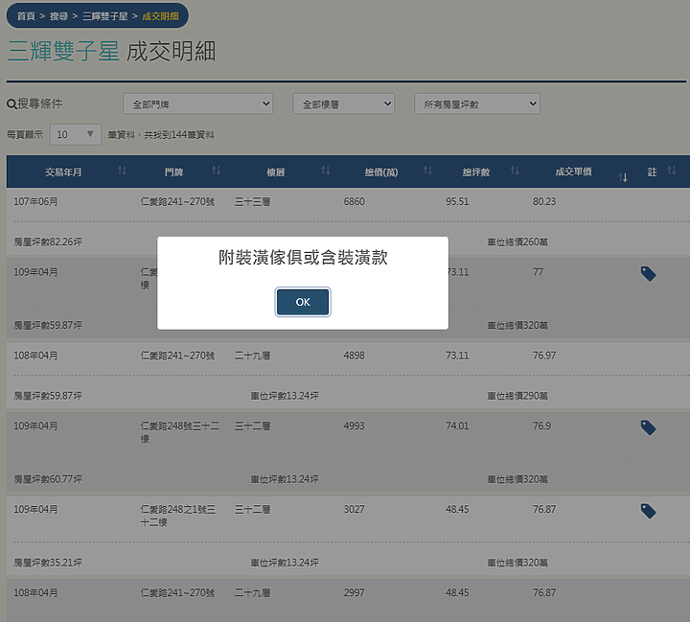The width and height of the screenshot is (690, 622).
Task: Click 房屋坪數82.26坪 text
Action: tap(48, 242)
